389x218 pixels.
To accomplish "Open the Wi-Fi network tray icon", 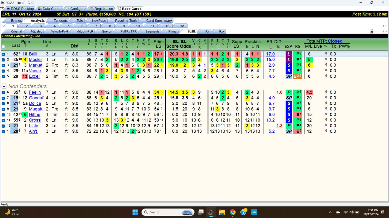I will coord(345,212).
